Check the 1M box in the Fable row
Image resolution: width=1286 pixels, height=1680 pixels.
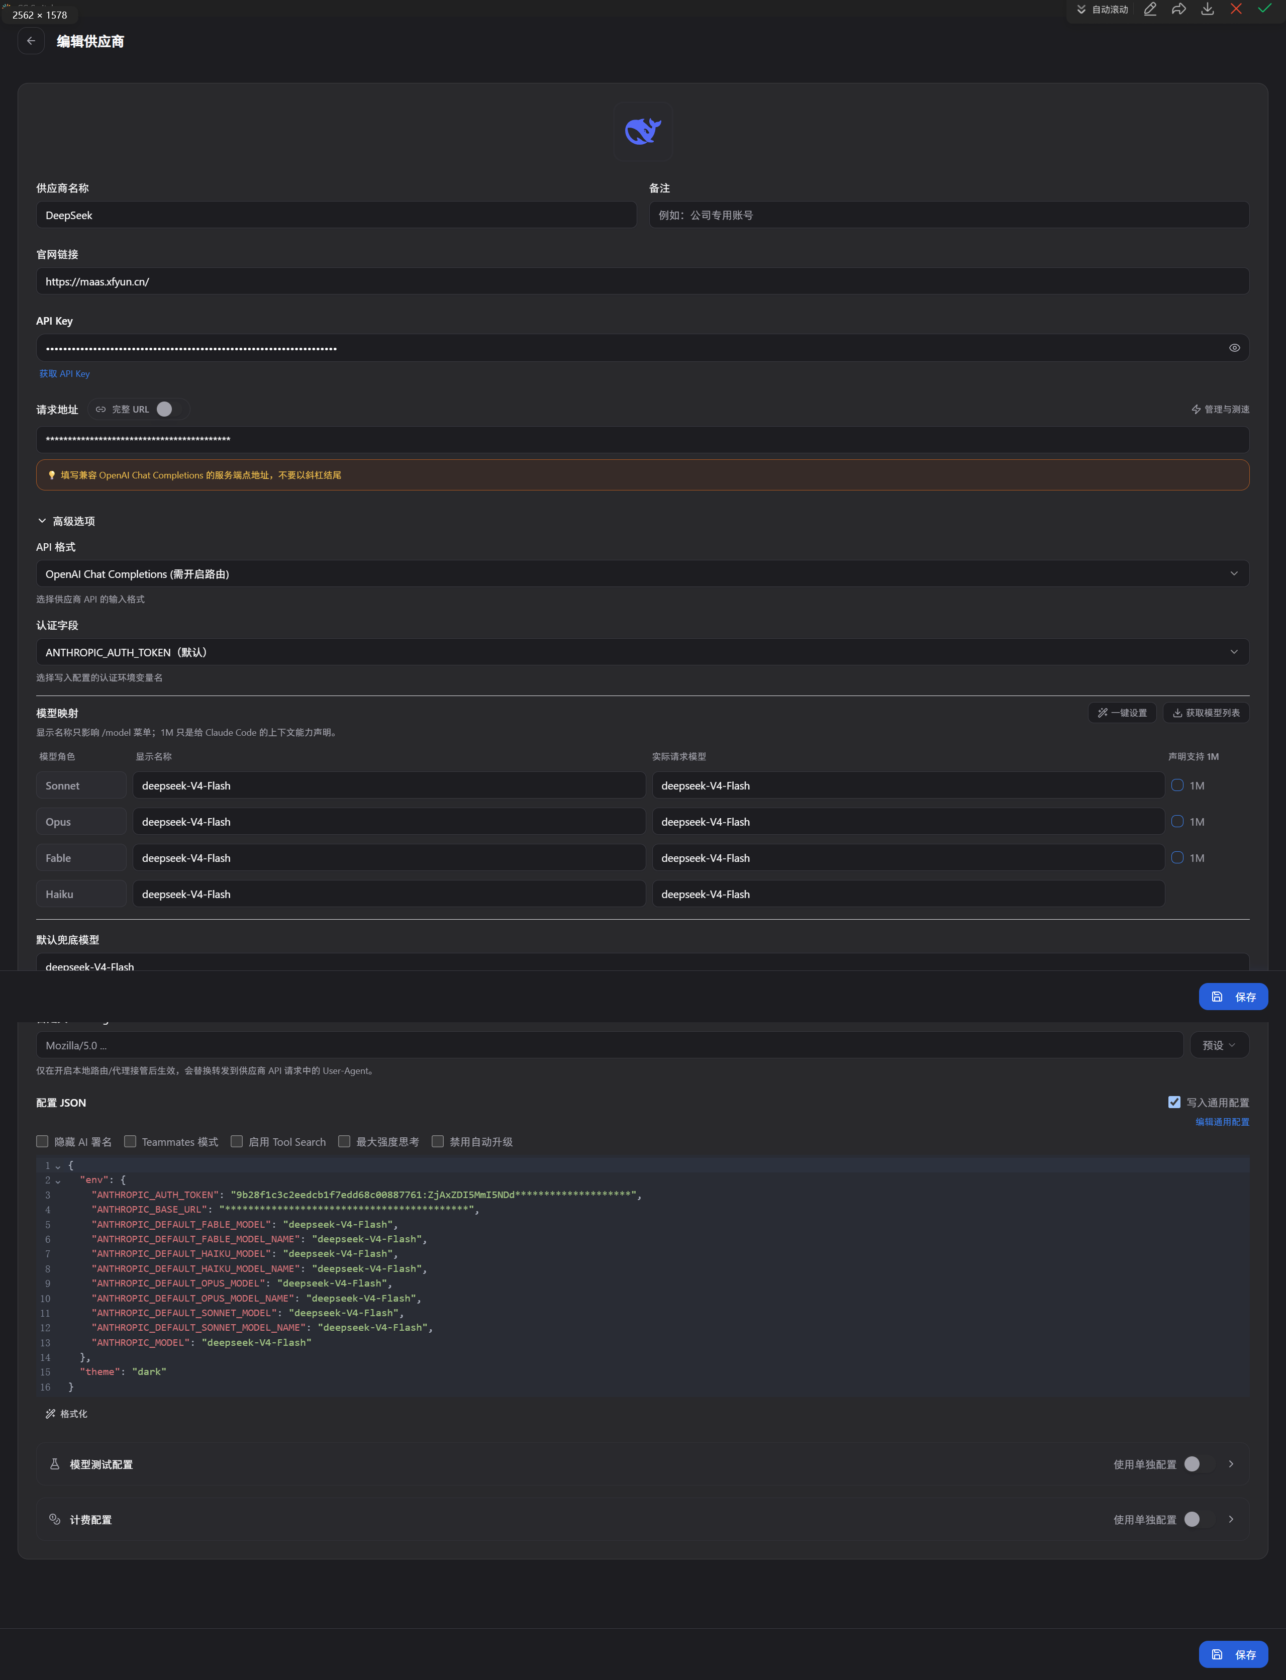(x=1177, y=858)
